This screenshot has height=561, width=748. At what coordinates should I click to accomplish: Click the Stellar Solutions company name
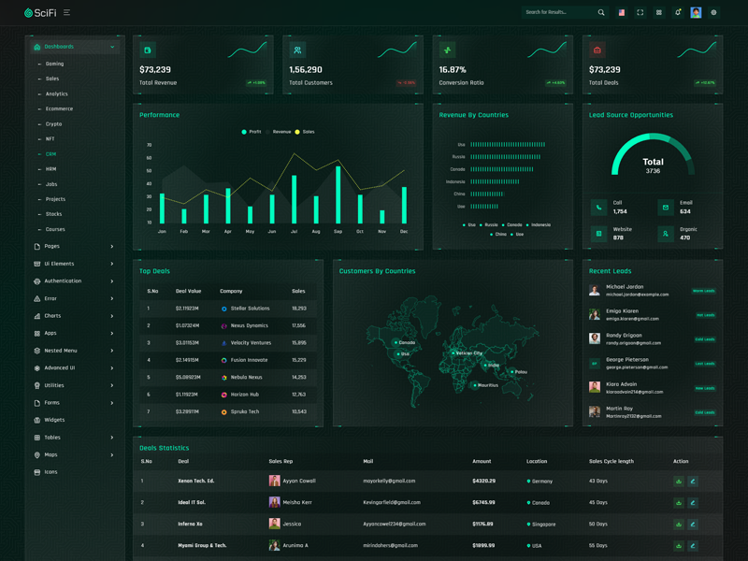click(x=250, y=309)
